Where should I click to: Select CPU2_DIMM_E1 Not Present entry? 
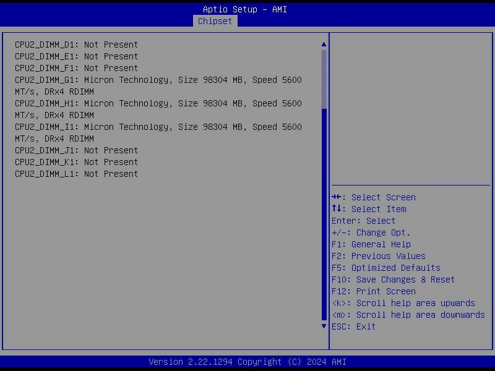coord(76,56)
